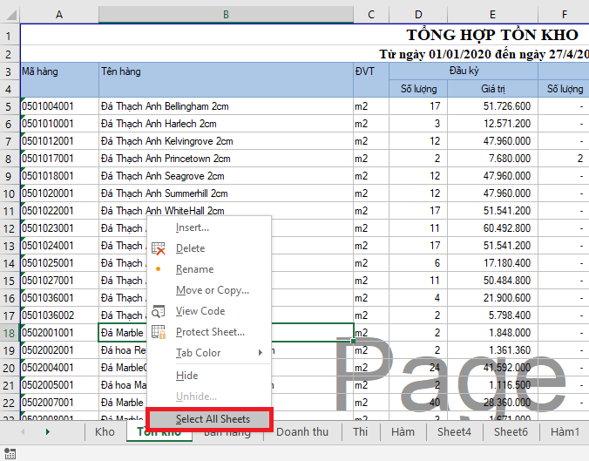This screenshot has width=589, height=461.
Task: Click the next sheet navigation arrow
Action: 47,432
